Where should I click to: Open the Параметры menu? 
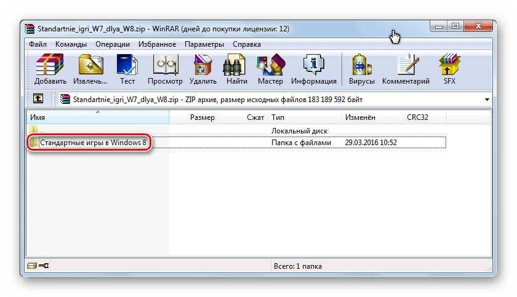tap(204, 44)
